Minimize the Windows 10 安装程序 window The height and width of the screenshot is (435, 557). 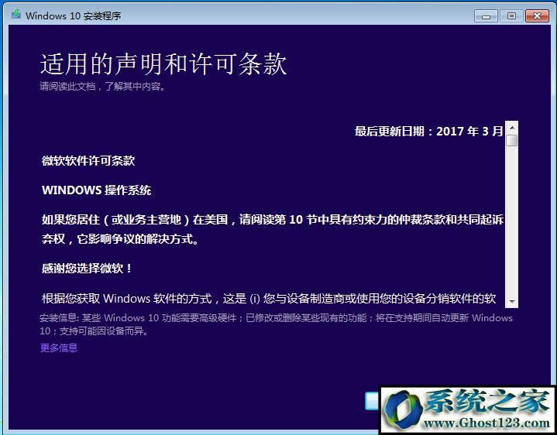click(x=486, y=16)
